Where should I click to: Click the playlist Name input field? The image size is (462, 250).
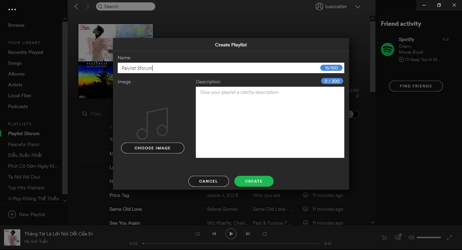point(231,68)
